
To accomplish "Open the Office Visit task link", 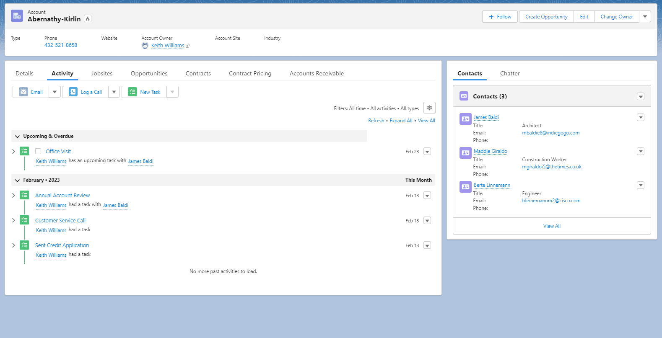I will (x=58, y=152).
